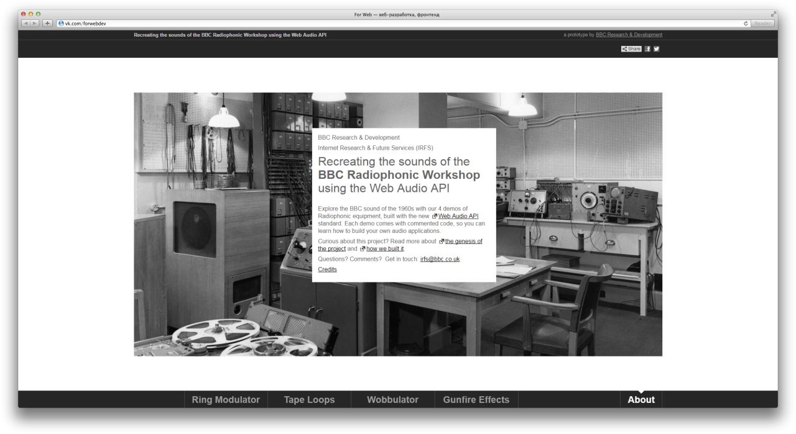Click the Safari back arrow

point(26,24)
